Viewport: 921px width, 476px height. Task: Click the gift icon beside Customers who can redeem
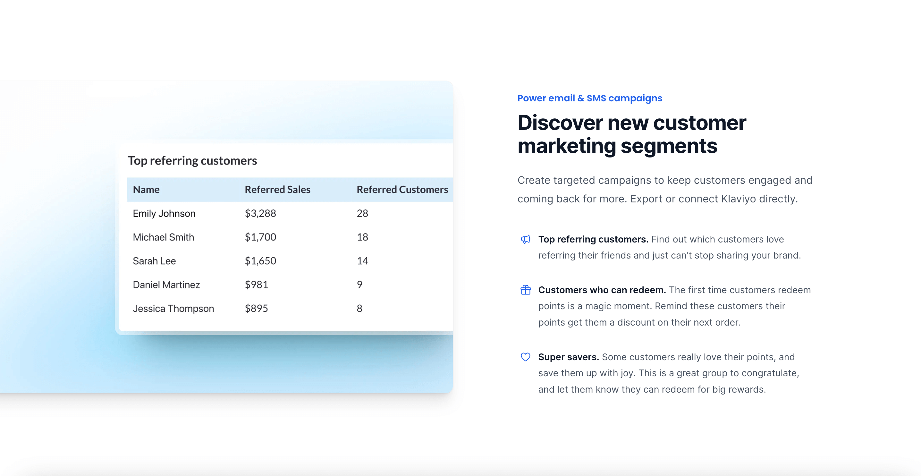[x=525, y=290]
